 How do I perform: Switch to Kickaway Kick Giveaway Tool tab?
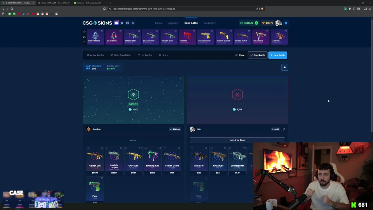coord(89,3)
